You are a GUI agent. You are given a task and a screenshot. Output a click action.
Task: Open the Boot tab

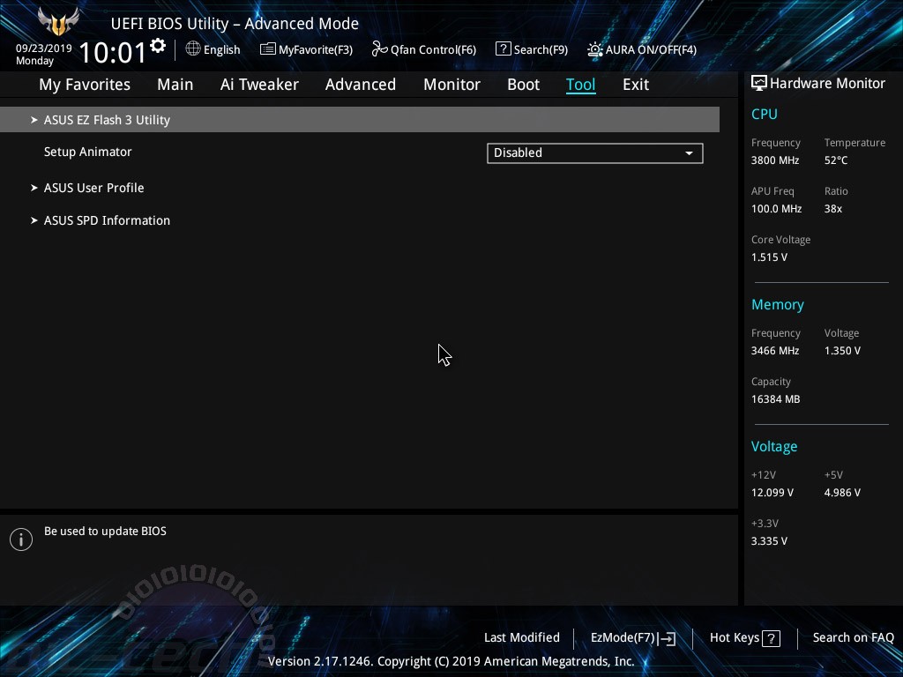[x=523, y=85]
